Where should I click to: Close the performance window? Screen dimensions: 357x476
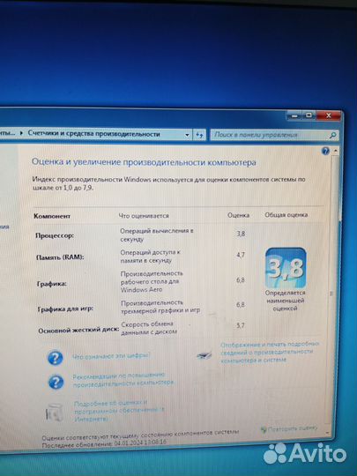coord(329,115)
